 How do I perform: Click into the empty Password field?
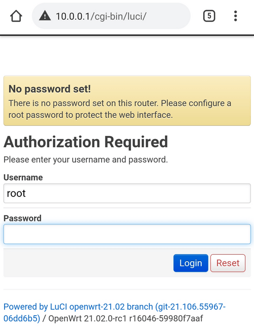[x=127, y=234]
